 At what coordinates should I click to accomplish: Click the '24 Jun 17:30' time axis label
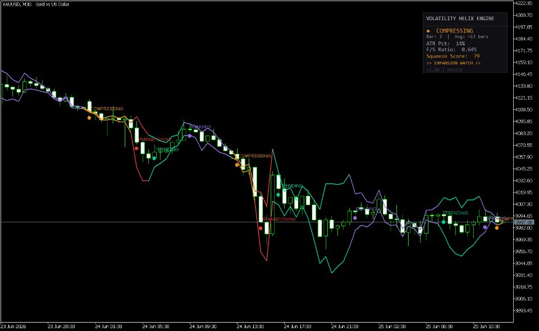pos(298,327)
